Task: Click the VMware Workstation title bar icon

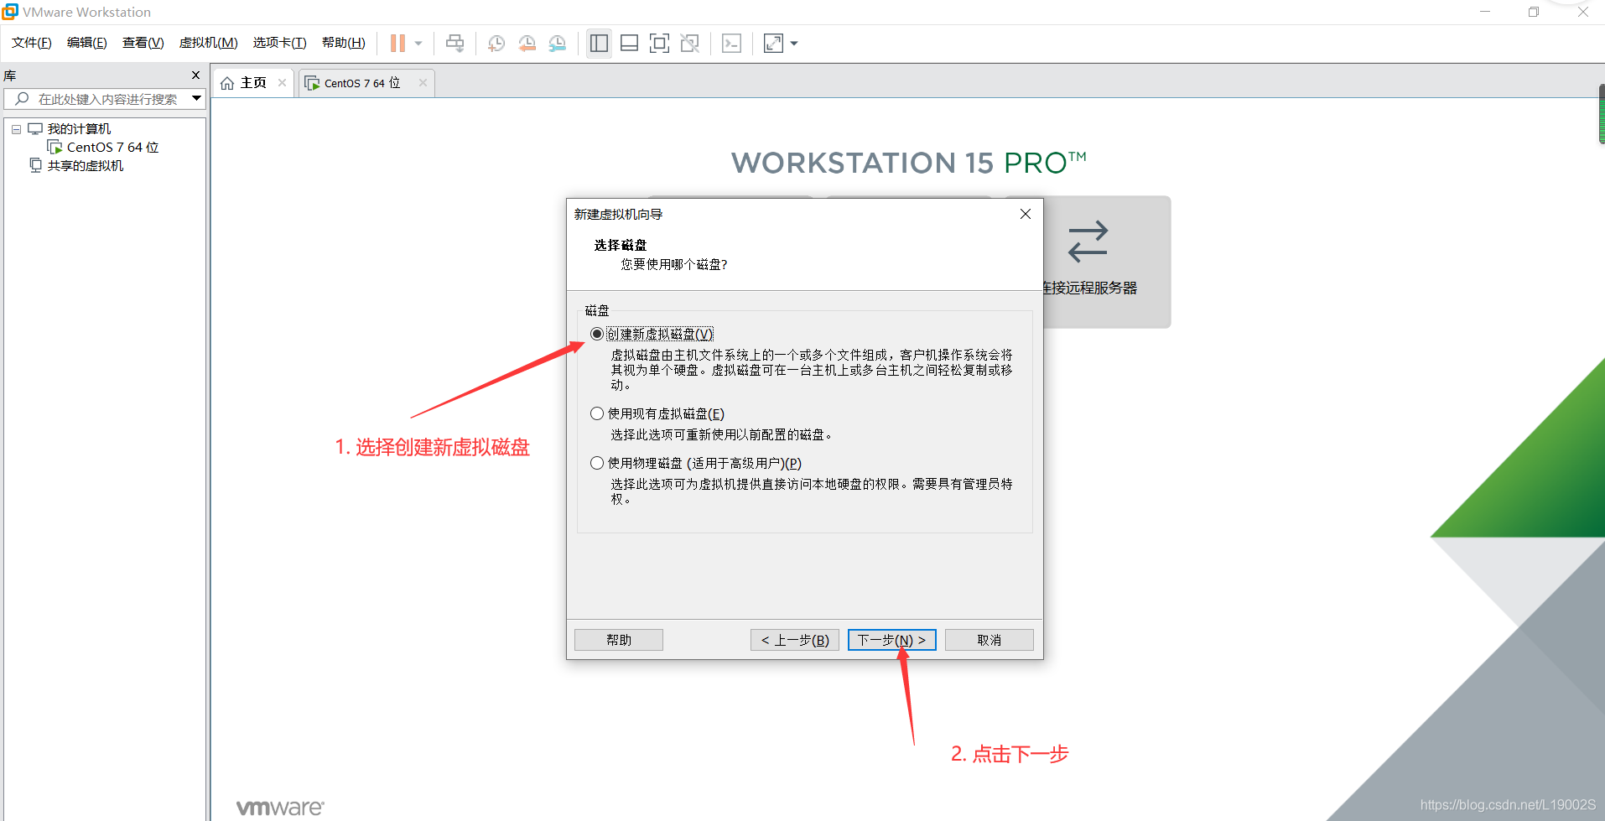Action: [10, 11]
